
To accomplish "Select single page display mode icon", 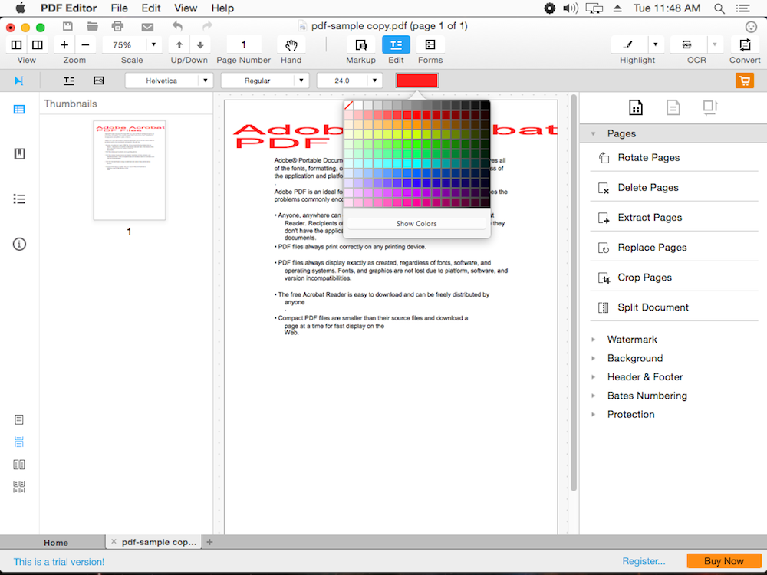I will (x=19, y=419).
